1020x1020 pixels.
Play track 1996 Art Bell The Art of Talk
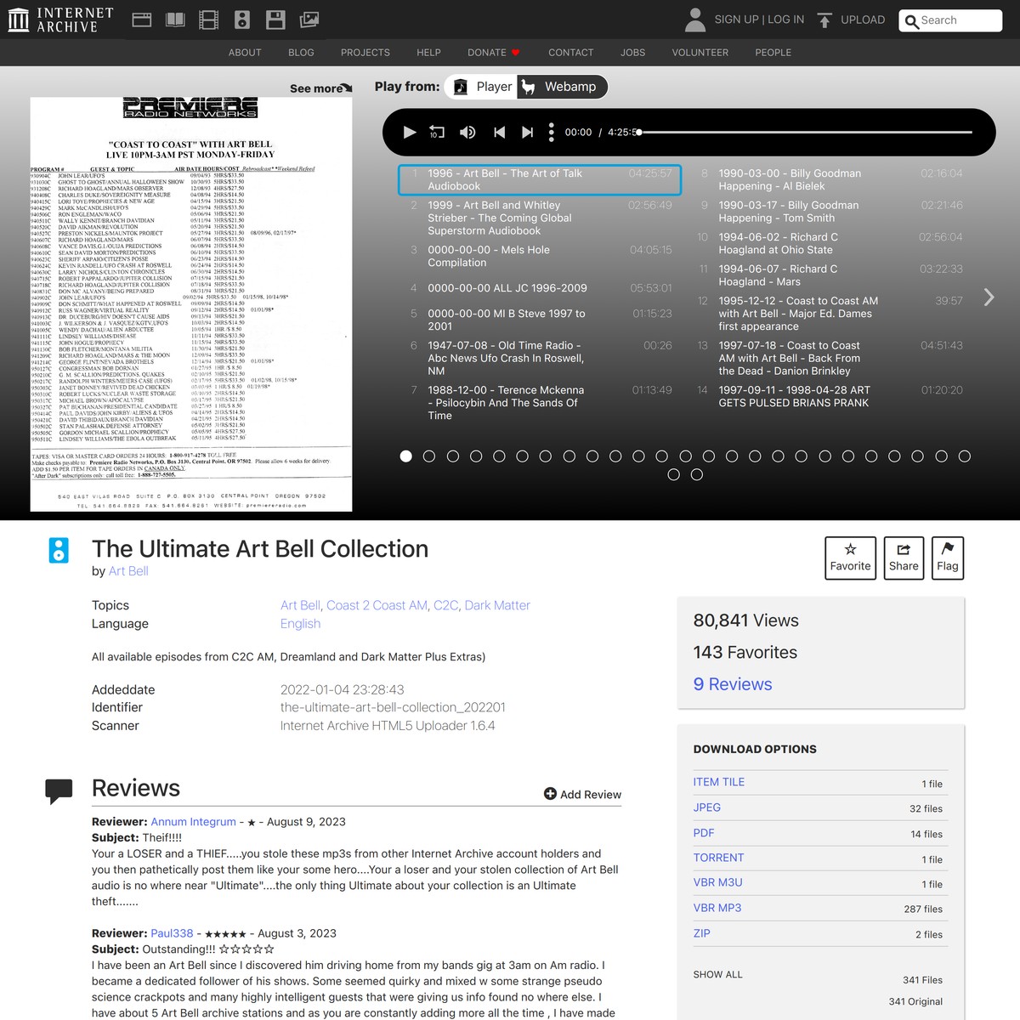pyautogui.click(x=540, y=179)
